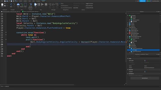Click Collapse All Folds action
161x90 pixels.
click(x=90, y=8)
